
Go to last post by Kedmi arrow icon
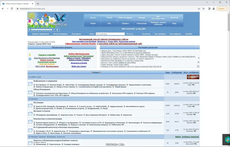click(x=193, y=107)
